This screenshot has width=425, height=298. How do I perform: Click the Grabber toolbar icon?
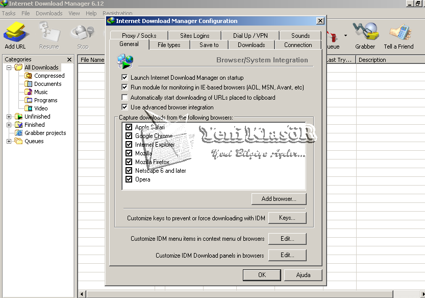pos(365,33)
